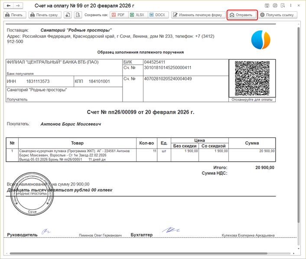Screen dimensions: 306x259
Task: Click the vertical scrollbar of document
Action: pyautogui.click(x=299, y=130)
